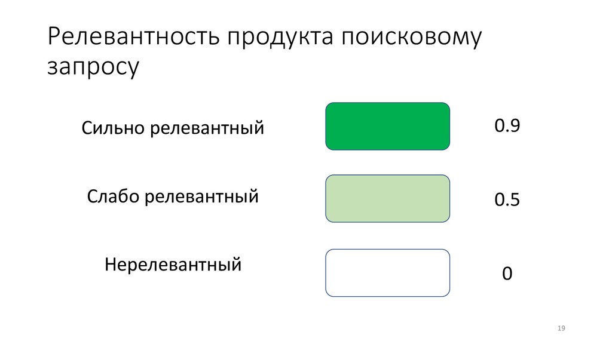Select the light green rounded rectangle
Image resolution: width=612 pixels, height=344 pixels.
(x=387, y=198)
